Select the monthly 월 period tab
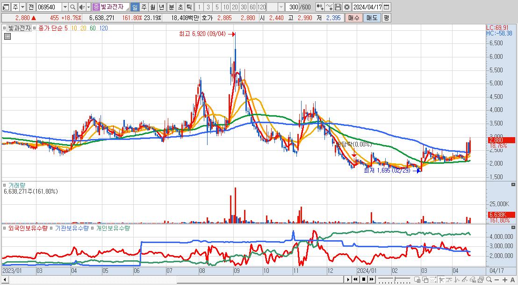This screenshot has height=285, width=518. click(x=152, y=7)
